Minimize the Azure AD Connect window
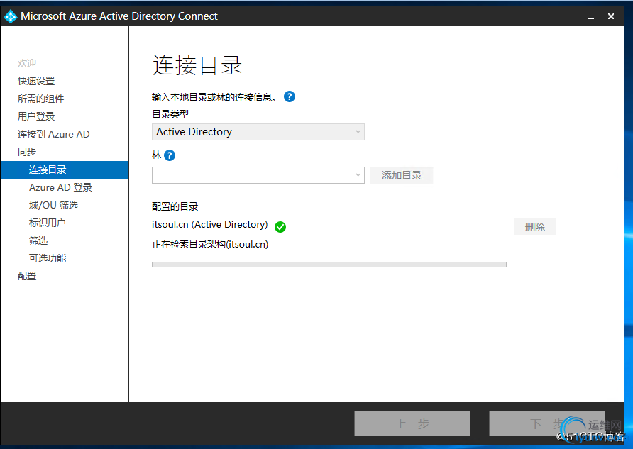This screenshot has height=449, width=633. 591,17
